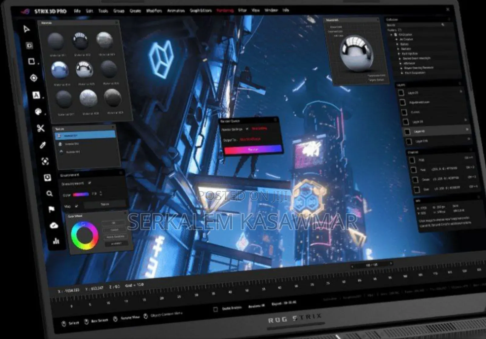Screen dimensions: 486x339
Task: Open the Animation menu
Action: click(176, 11)
